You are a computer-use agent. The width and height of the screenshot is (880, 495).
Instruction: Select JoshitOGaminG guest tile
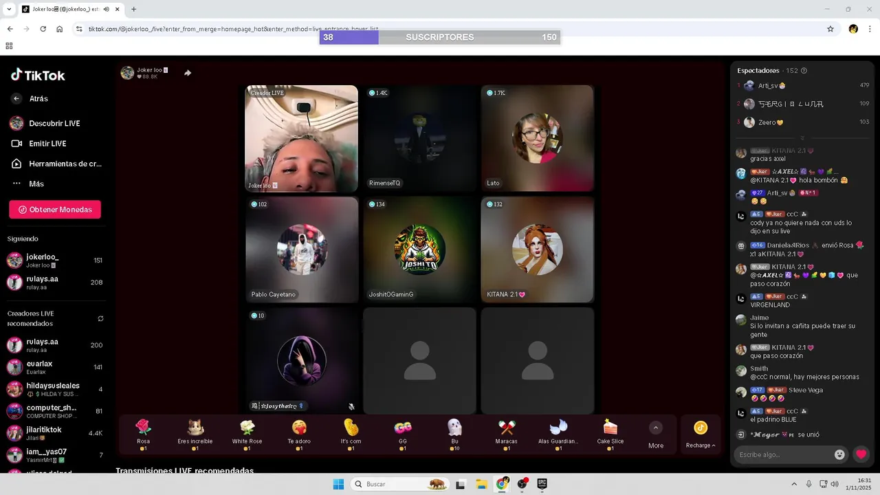click(x=419, y=250)
